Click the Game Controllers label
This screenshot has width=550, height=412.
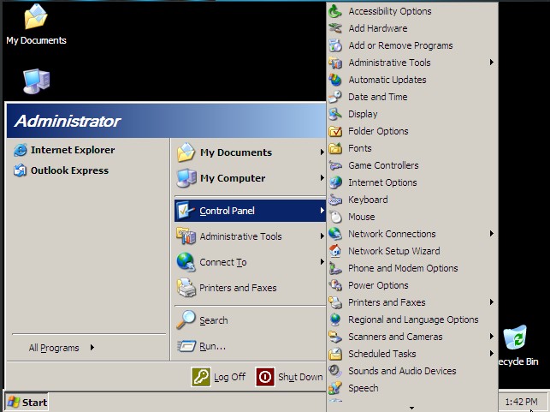[383, 165]
